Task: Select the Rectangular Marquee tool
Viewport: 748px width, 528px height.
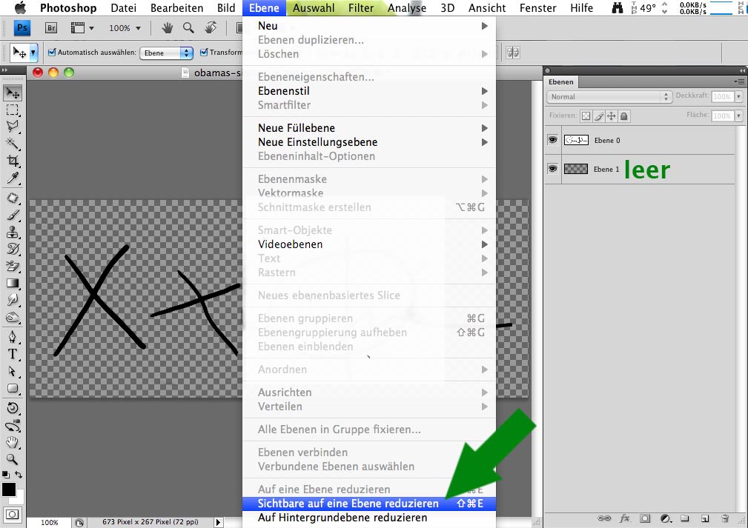Action: pos(13,110)
